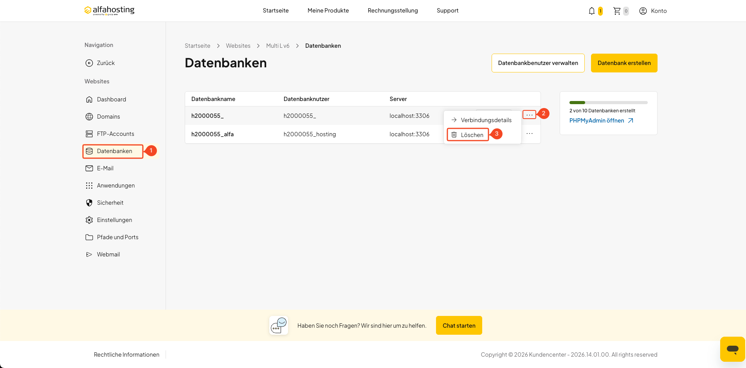Click the Datenbanknutzer column header

click(x=306, y=99)
